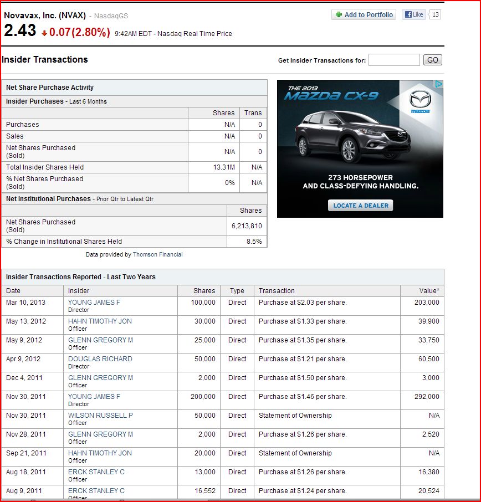Open the AdChoices icon on the ad
481x502 pixels.
pyautogui.click(x=438, y=84)
